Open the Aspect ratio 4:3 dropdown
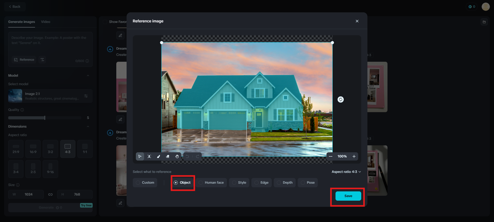 (x=346, y=172)
